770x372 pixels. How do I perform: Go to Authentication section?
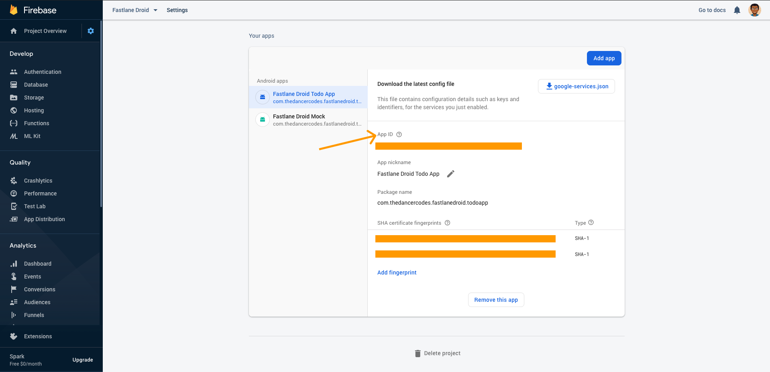(43, 72)
